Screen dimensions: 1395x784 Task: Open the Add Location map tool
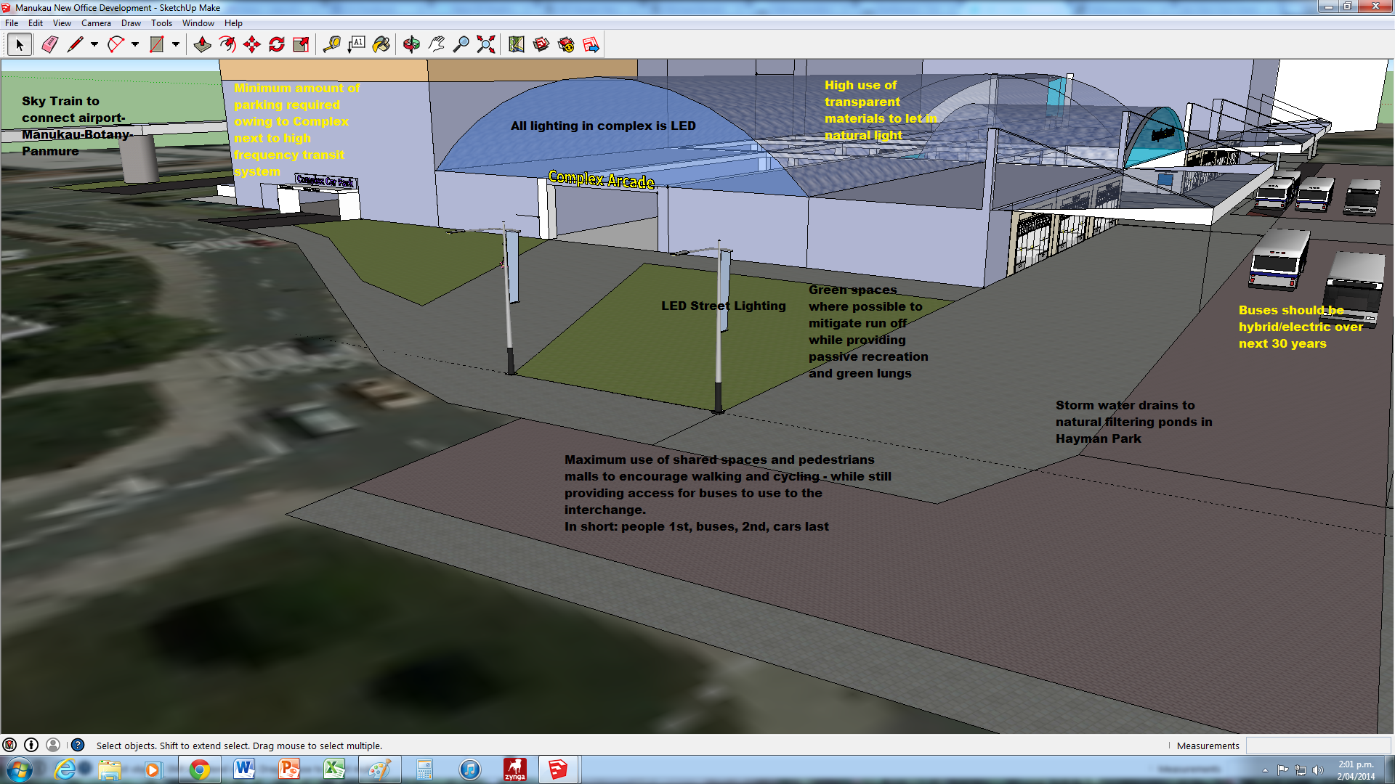click(x=516, y=44)
